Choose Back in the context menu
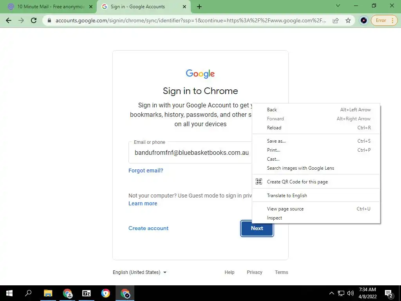The image size is (401, 301). [316, 110]
